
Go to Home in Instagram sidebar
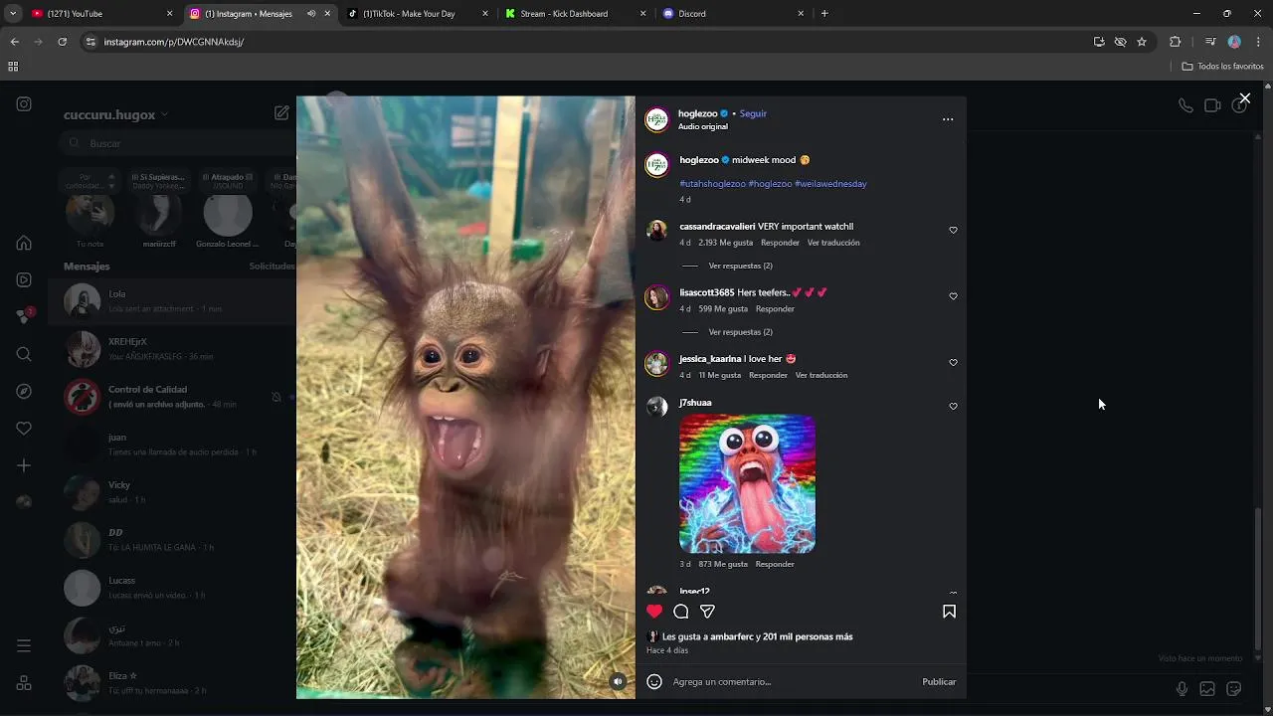click(x=24, y=243)
